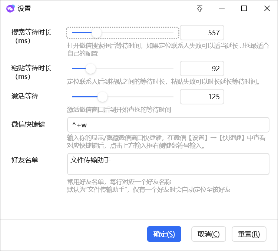
Task: Click the 好友名单 label
Action: coord(25,160)
